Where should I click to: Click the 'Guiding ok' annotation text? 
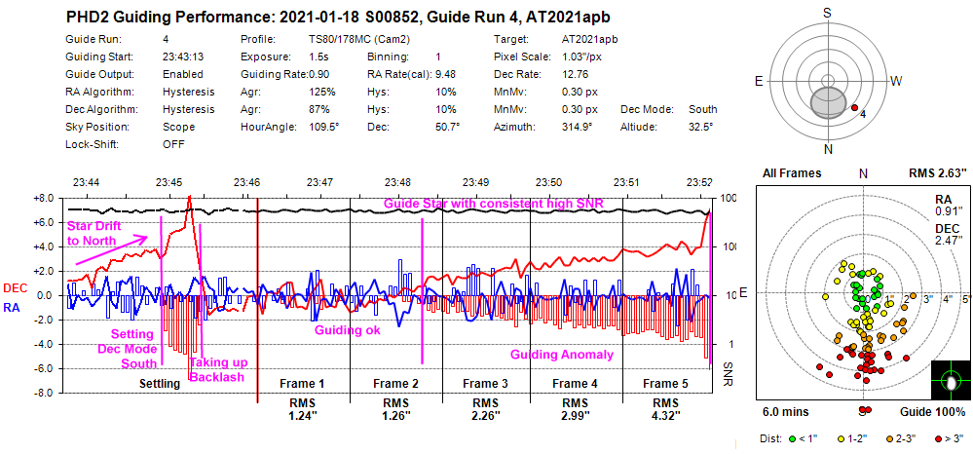coord(347,330)
